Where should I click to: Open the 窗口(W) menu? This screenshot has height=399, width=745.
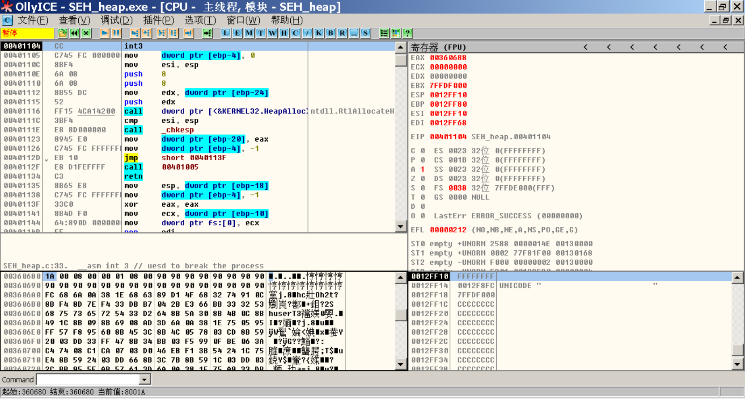point(243,21)
